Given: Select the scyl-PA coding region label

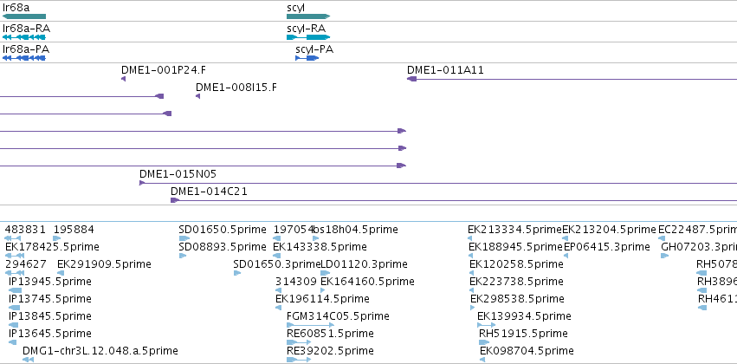Looking at the screenshot, I should [x=314, y=49].
